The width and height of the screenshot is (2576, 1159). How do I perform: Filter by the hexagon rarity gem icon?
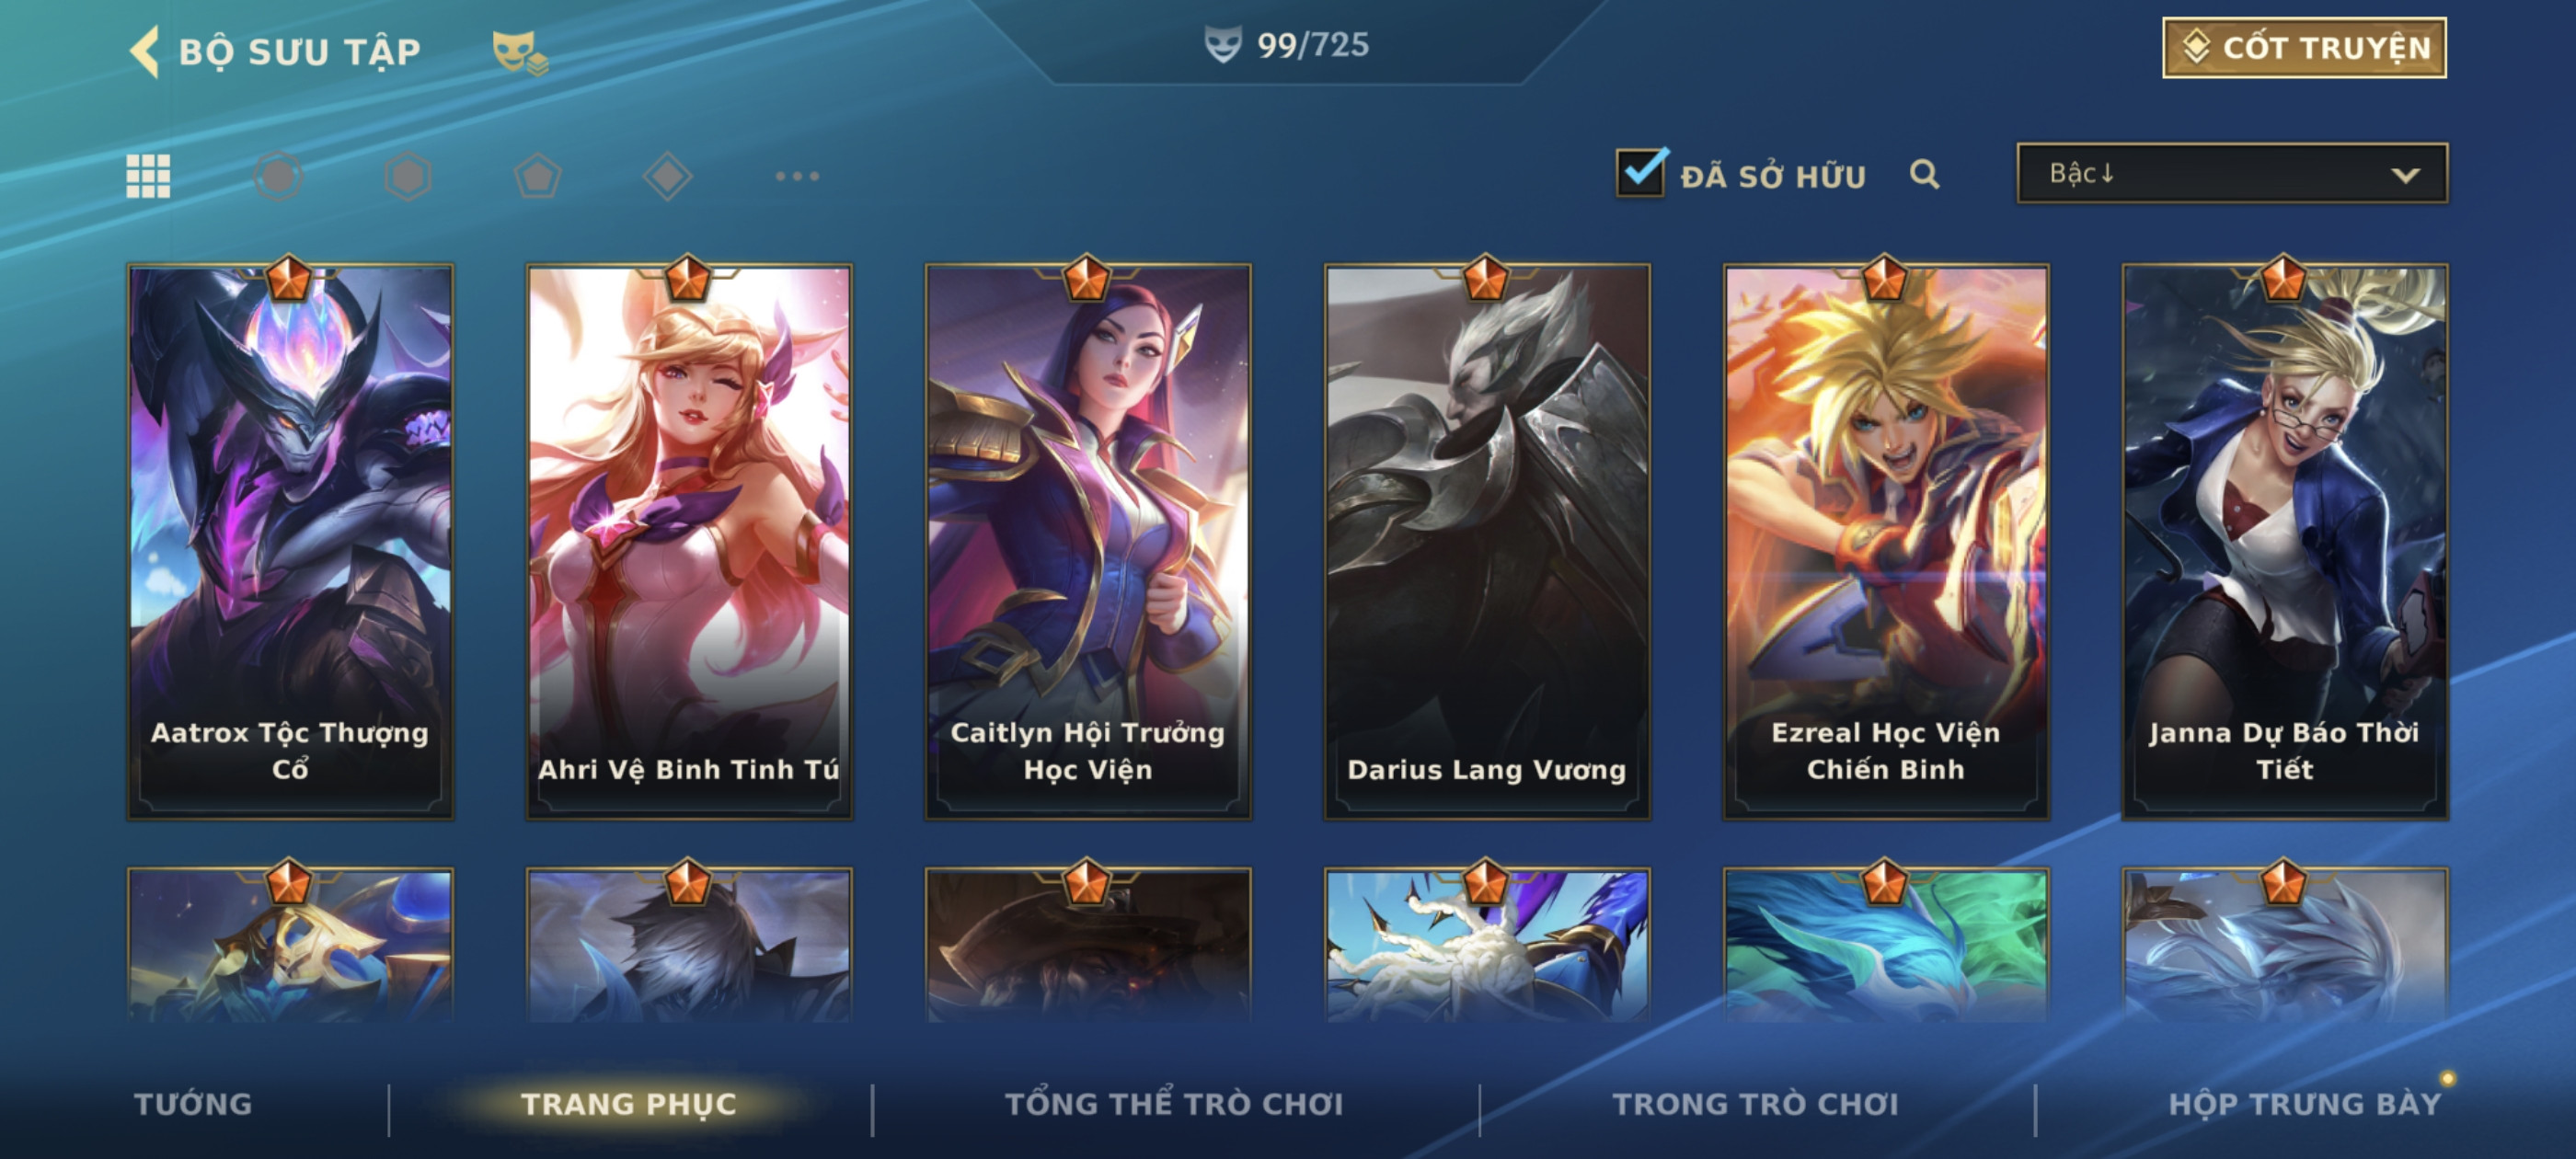[x=408, y=176]
